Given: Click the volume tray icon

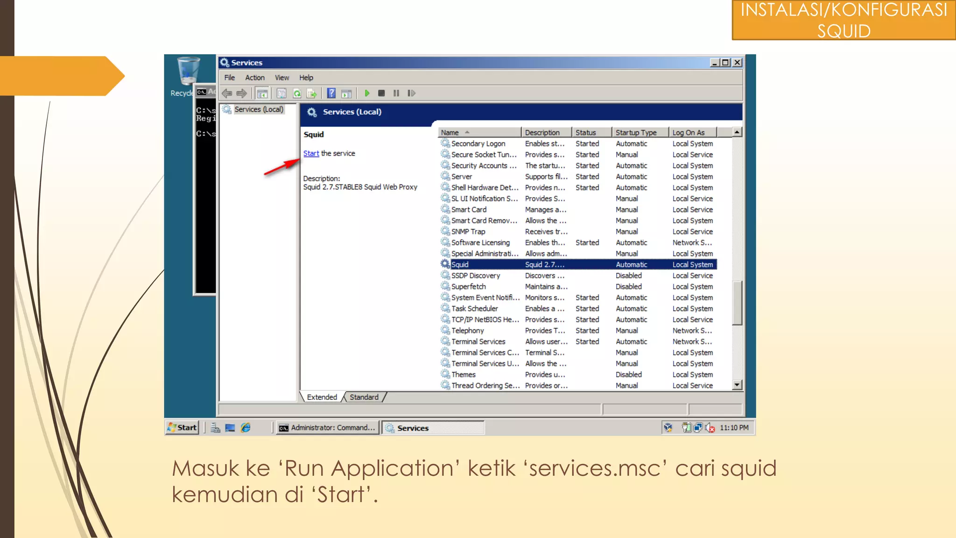Looking at the screenshot, I should click(x=710, y=428).
